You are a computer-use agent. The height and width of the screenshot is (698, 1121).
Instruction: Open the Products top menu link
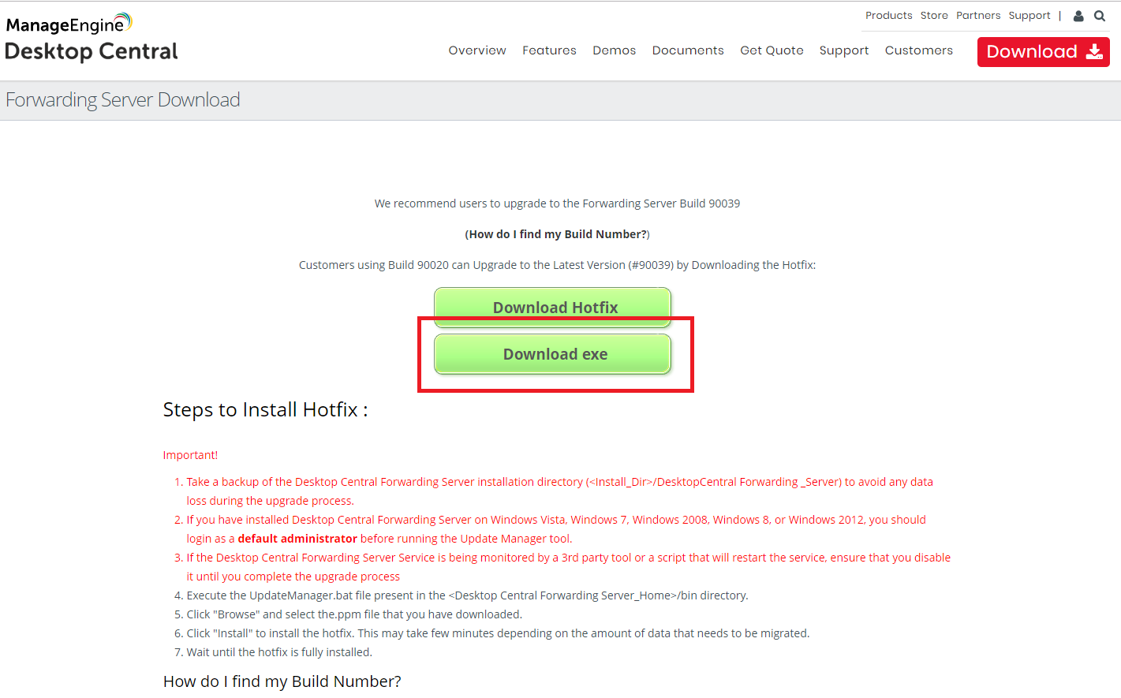pos(888,16)
